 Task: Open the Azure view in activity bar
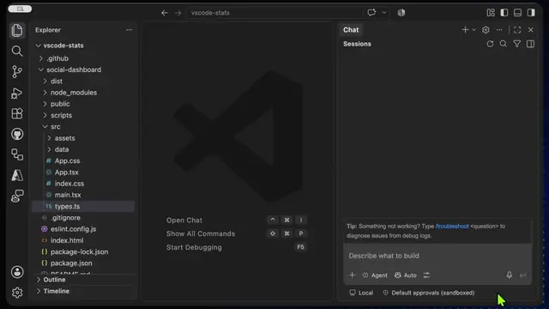(x=17, y=175)
